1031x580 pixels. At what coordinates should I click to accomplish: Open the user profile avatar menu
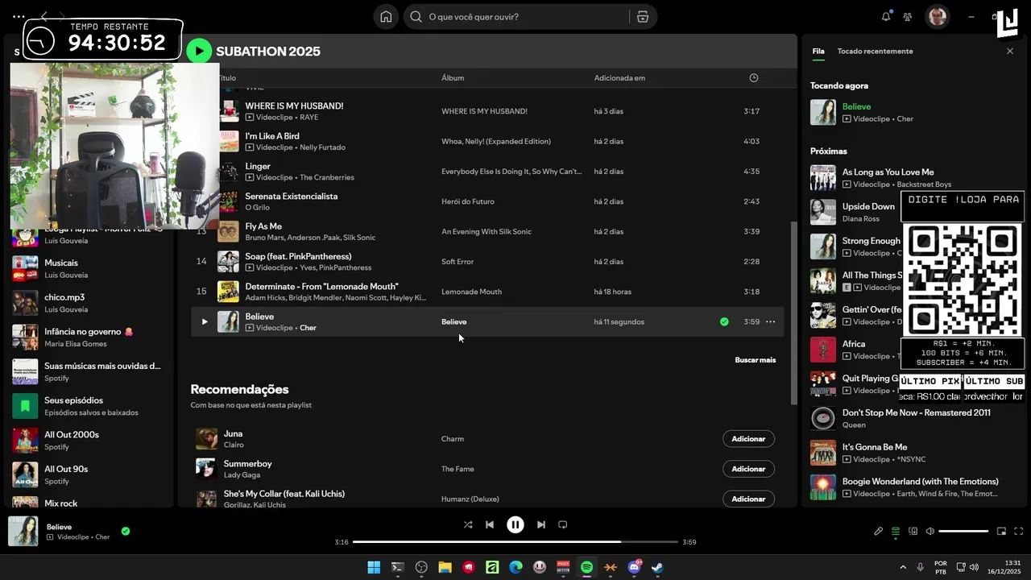click(x=937, y=16)
